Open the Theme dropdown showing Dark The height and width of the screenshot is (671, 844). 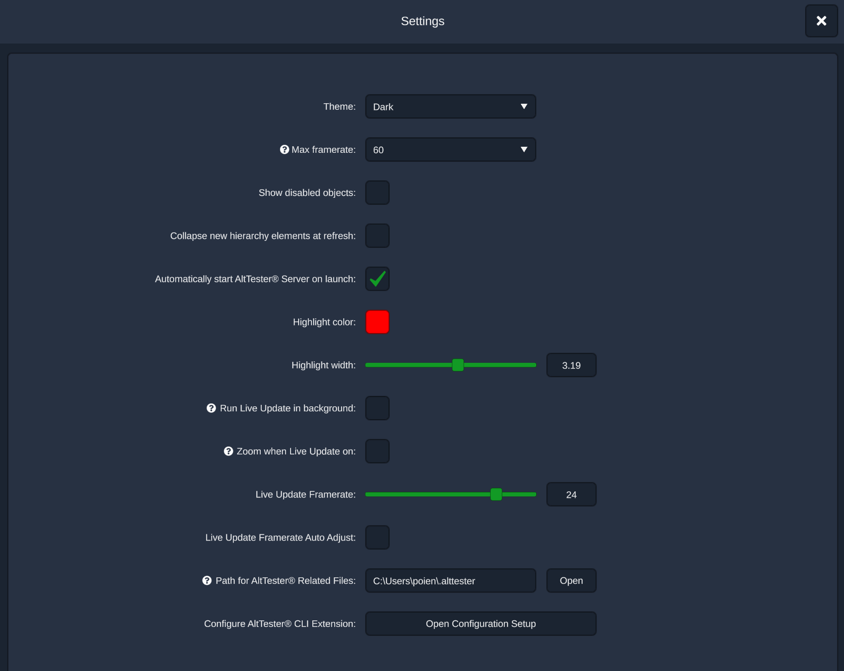[451, 107]
